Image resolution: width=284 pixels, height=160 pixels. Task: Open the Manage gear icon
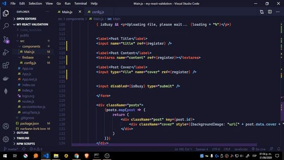click(x=6, y=139)
